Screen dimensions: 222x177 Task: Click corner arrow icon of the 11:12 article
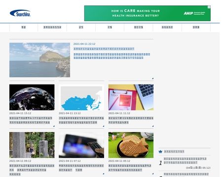[153, 126]
